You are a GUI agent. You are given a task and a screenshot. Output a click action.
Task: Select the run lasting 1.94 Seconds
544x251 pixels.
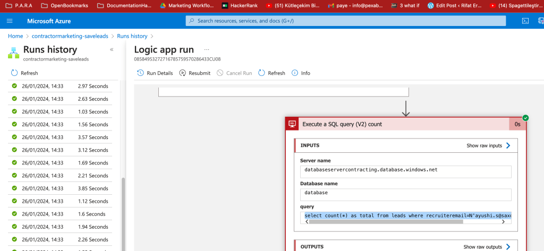point(60,227)
